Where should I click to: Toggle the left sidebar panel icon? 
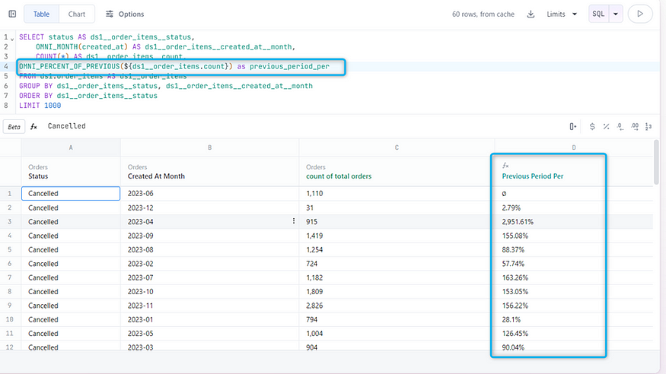12,14
